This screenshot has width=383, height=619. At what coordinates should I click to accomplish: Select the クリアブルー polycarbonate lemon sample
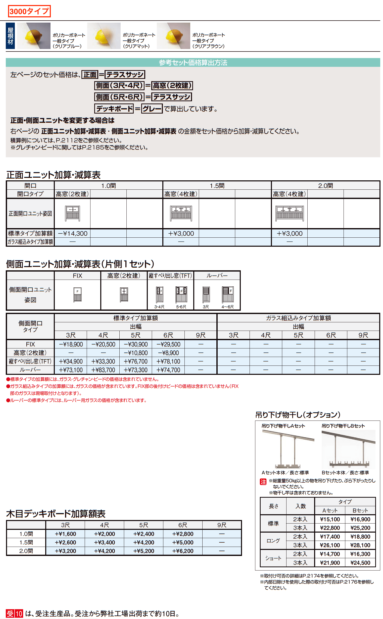(34, 36)
